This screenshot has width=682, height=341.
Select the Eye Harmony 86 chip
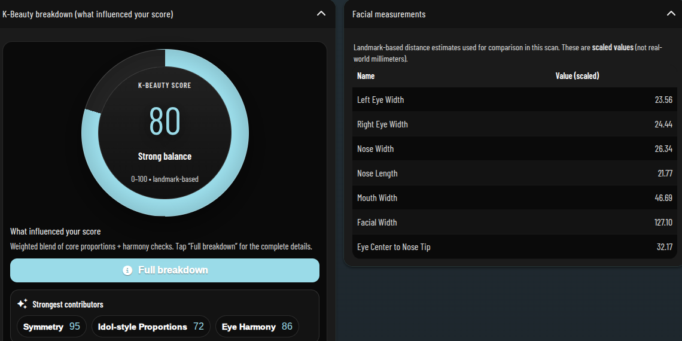pyautogui.click(x=257, y=327)
